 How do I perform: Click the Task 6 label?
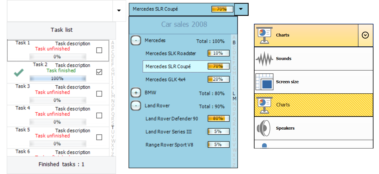[23, 152]
